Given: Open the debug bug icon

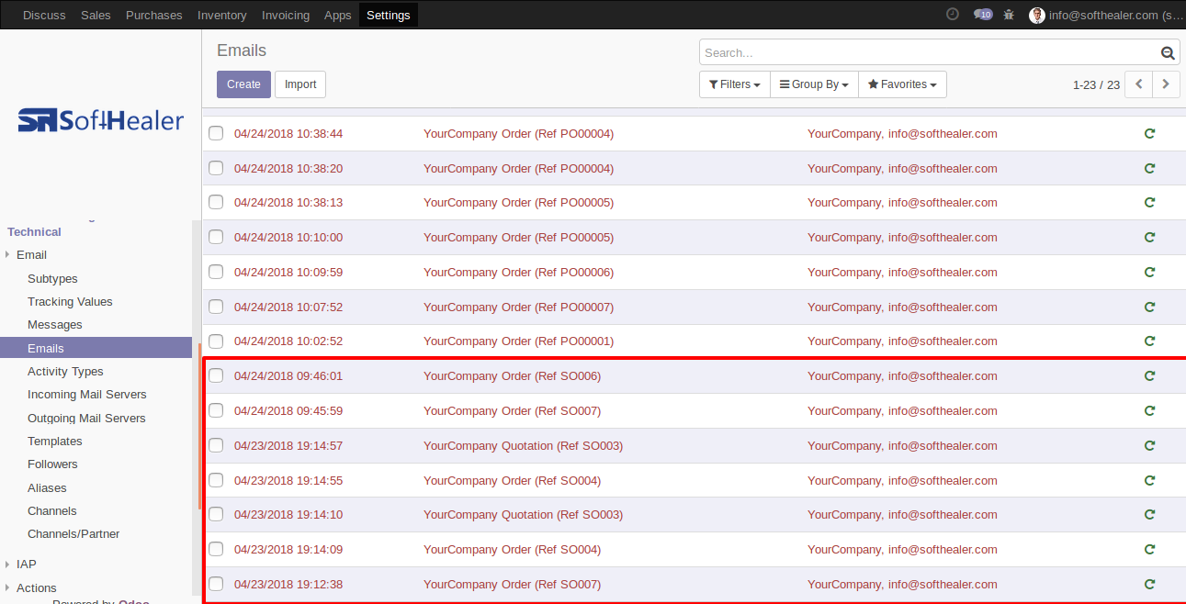Looking at the screenshot, I should pyautogui.click(x=1010, y=15).
